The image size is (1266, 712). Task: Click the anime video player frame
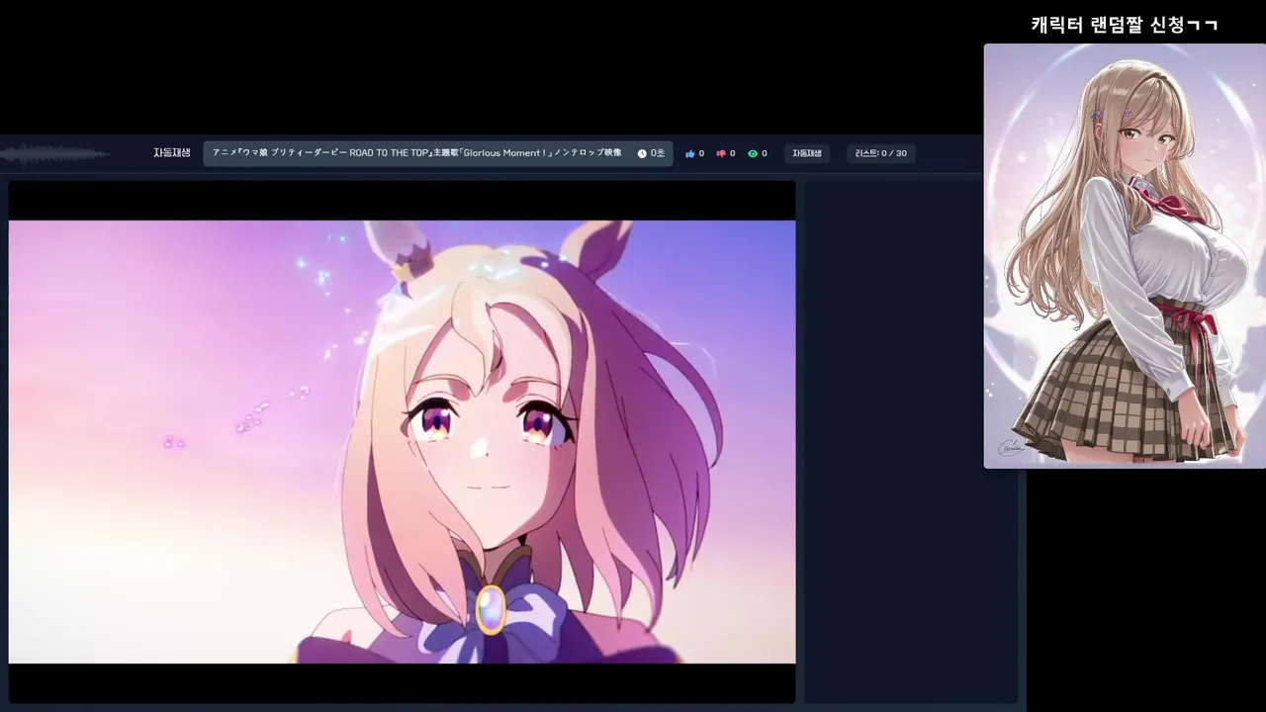click(402, 441)
